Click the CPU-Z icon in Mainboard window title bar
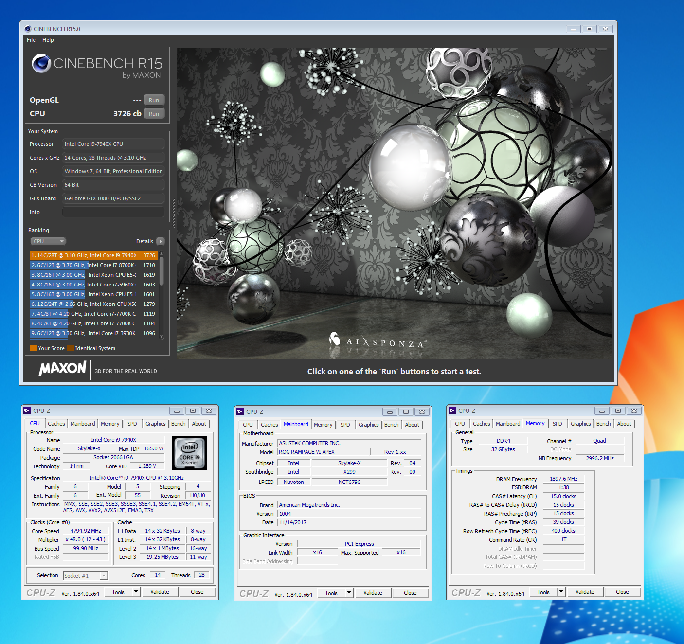The image size is (684, 644). [x=240, y=411]
